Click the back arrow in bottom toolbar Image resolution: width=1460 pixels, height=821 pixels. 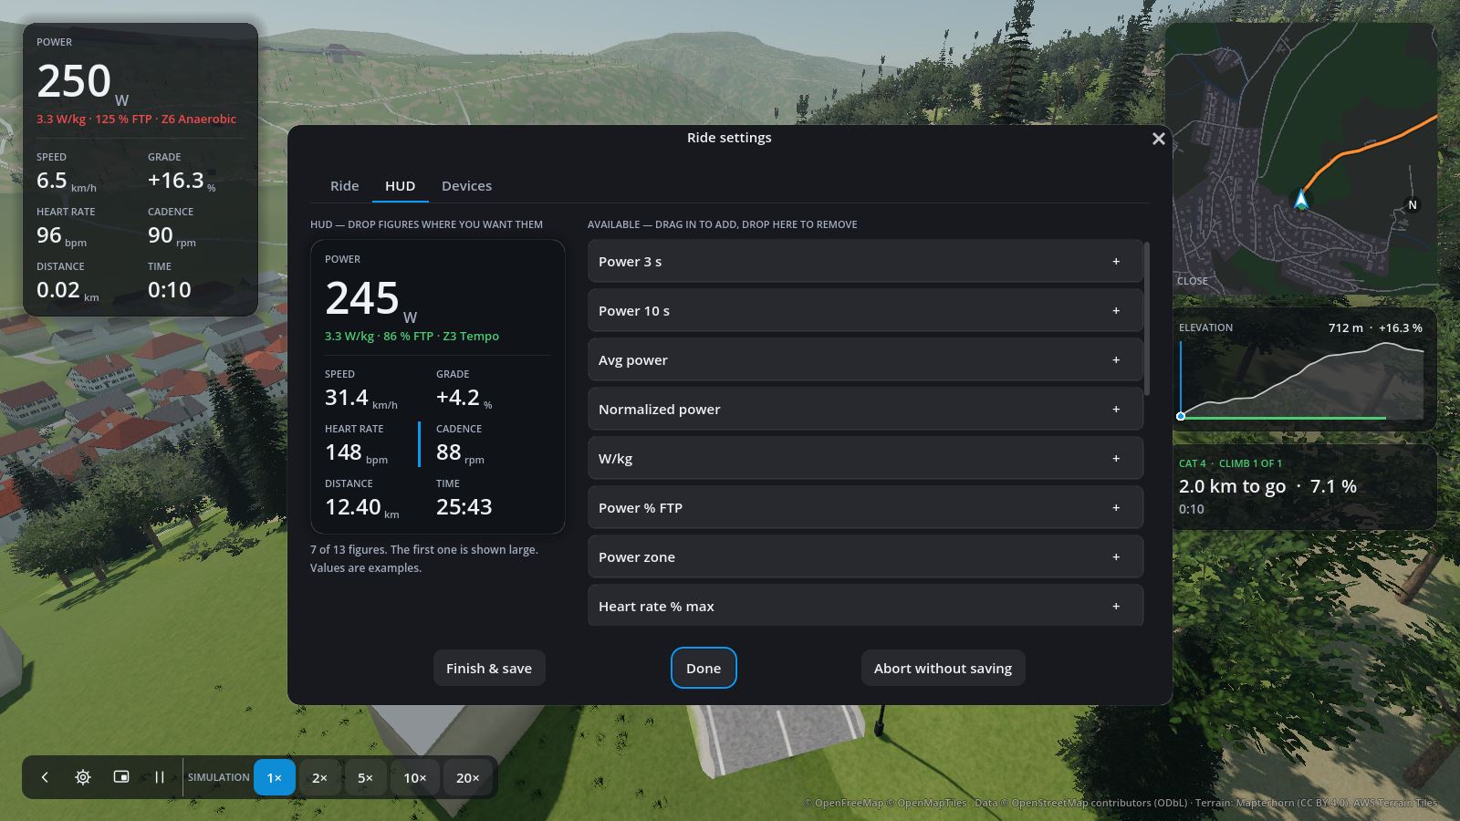click(x=45, y=777)
